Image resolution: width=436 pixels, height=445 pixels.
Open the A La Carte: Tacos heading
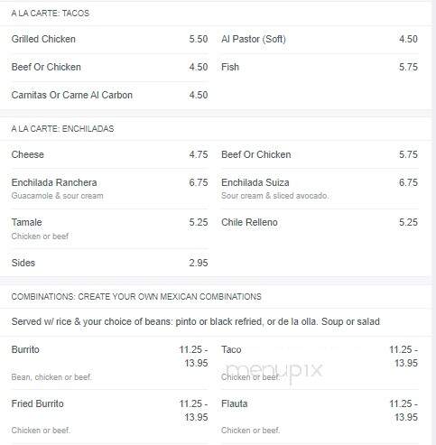tap(51, 14)
